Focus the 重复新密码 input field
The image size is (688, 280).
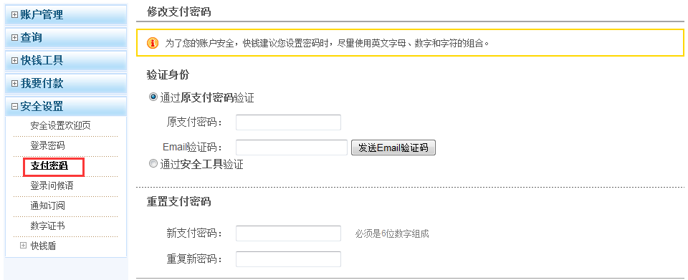coord(288,259)
